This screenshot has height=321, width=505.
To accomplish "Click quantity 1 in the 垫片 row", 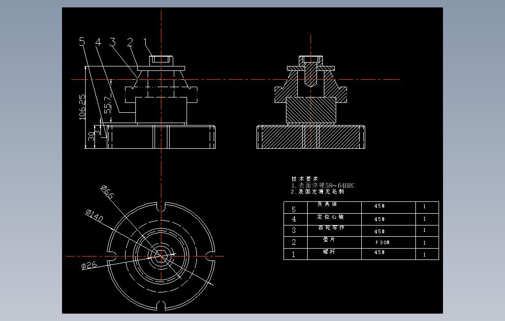I will (x=424, y=243).
